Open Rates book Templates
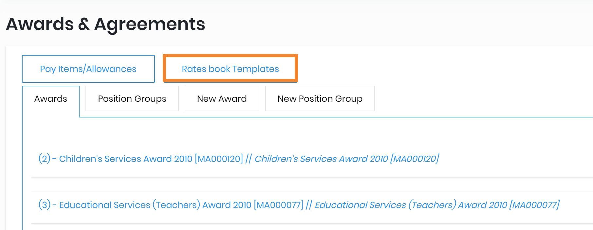This screenshot has height=230, width=593. (230, 69)
